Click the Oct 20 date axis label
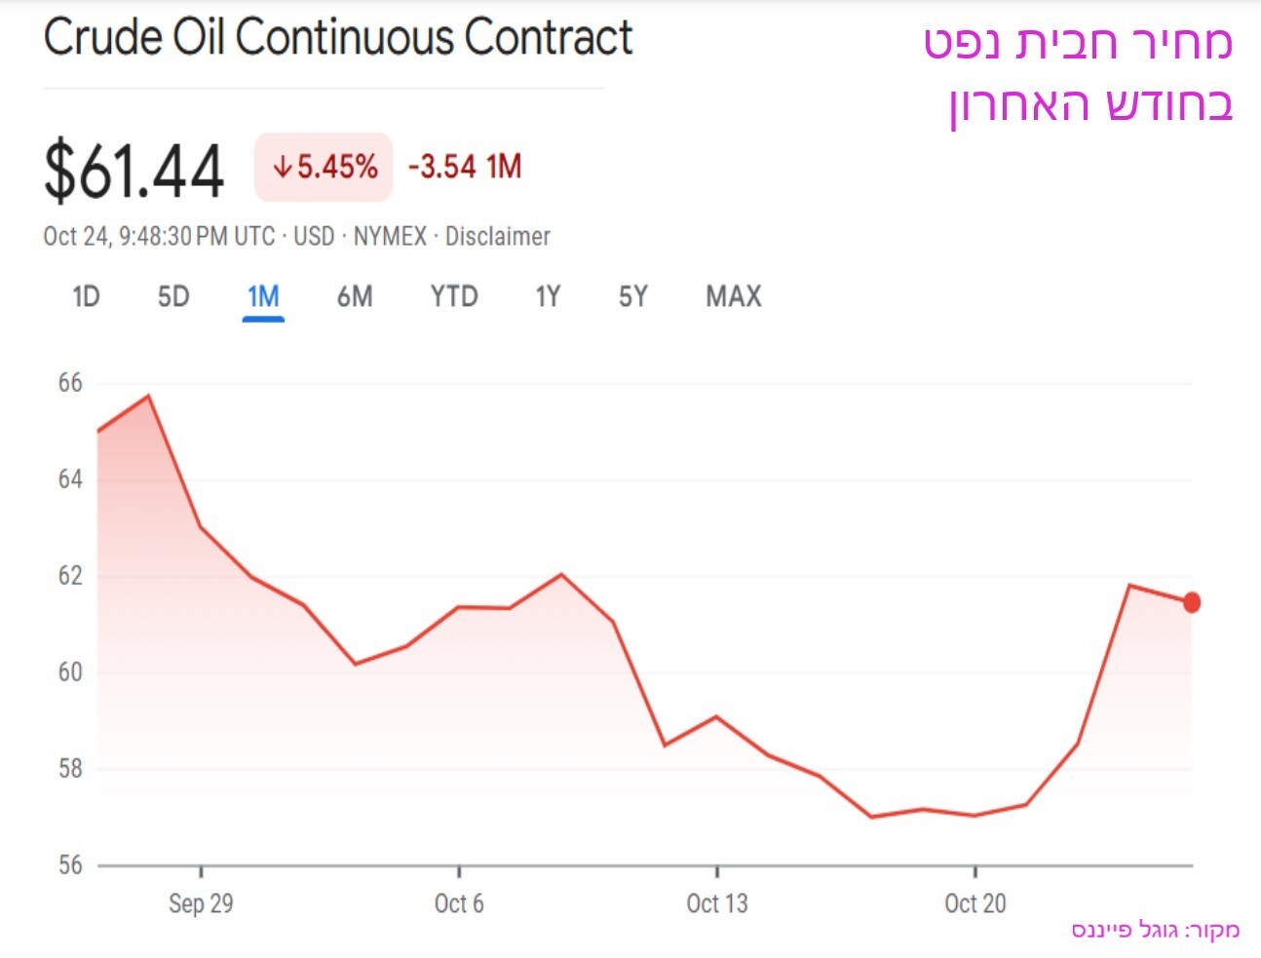This screenshot has width=1261, height=958. pyautogui.click(x=974, y=903)
